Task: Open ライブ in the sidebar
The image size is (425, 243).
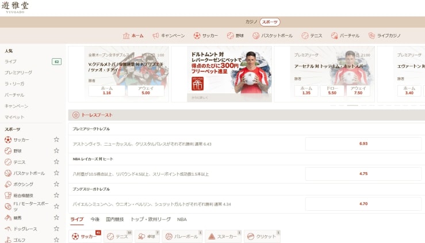Action: click(x=10, y=62)
